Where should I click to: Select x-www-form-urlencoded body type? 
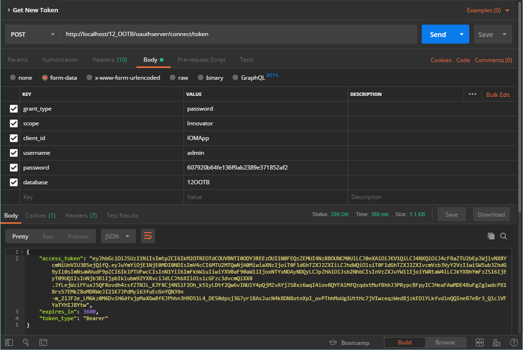point(91,77)
